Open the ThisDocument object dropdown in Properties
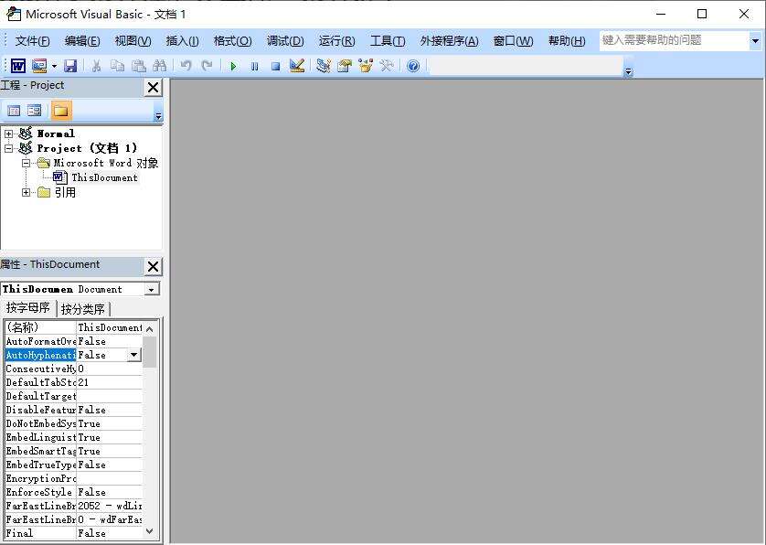Image resolution: width=766 pixels, height=545 pixels. coord(152,289)
